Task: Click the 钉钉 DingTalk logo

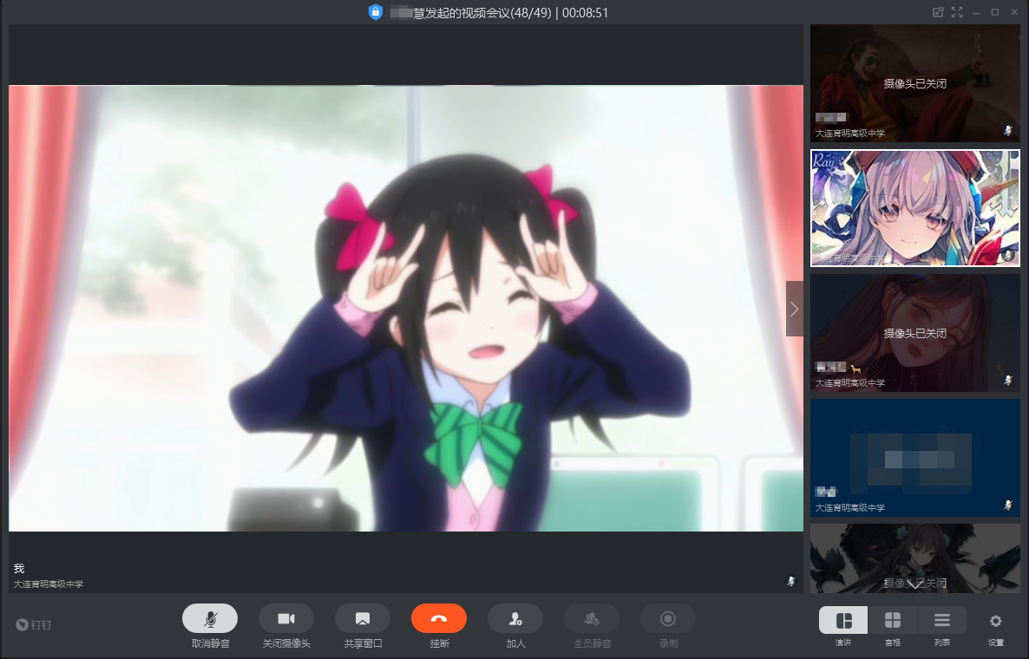Action: pos(34,625)
